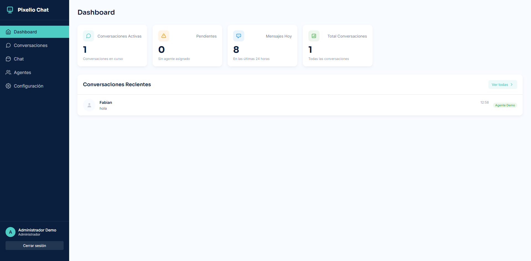The image size is (531, 261).
Task: Open the Agentes section
Action: click(35, 72)
